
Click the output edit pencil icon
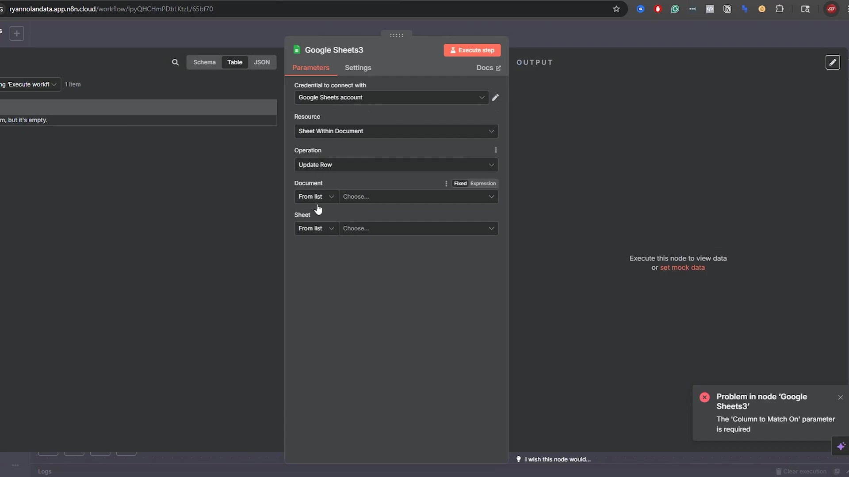tap(832, 62)
